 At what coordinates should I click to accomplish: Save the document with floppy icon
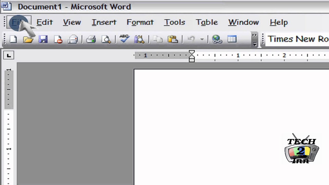coord(43,39)
